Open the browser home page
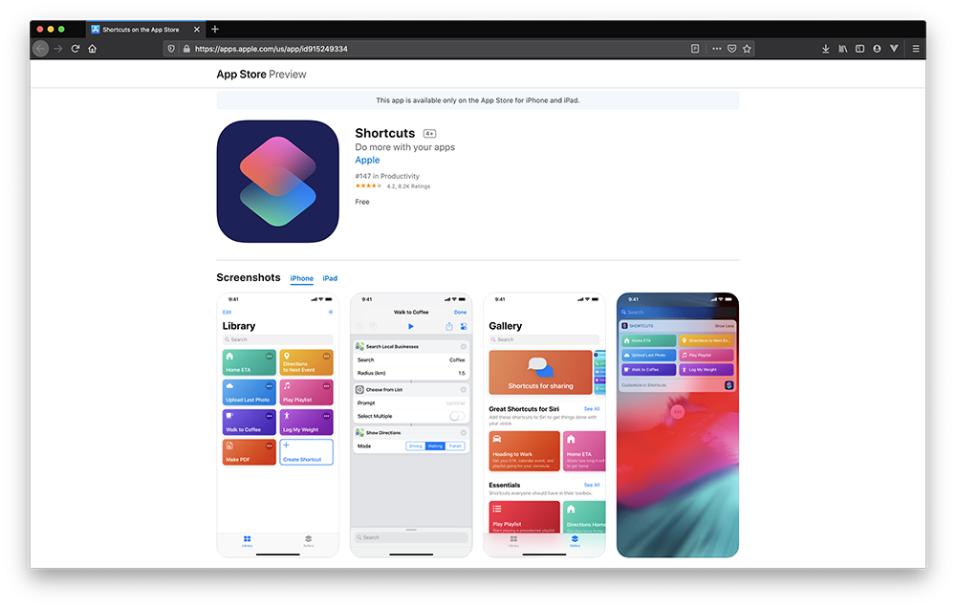Image resolution: width=956 pixels, height=608 pixels. click(x=92, y=49)
